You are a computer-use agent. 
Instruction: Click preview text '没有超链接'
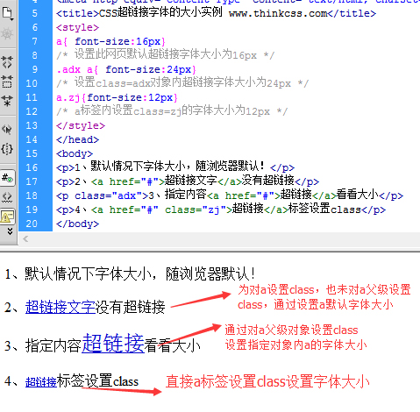click(x=131, y=307)
